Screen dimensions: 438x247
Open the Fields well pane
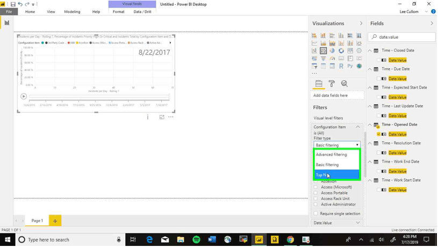click(319, 83)
